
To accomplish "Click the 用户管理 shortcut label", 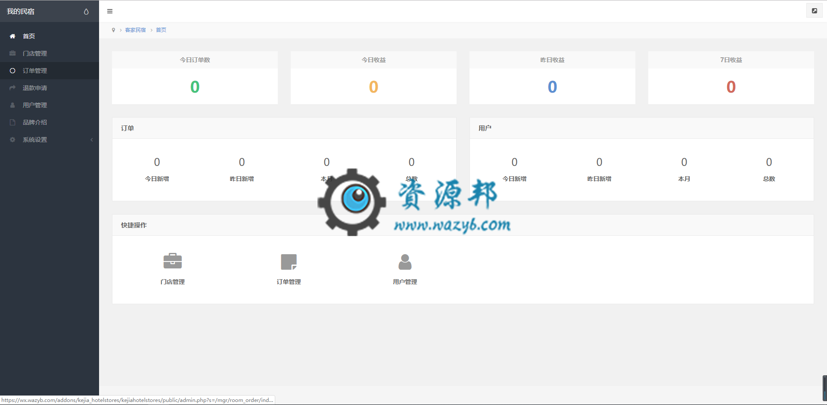I will [405, 282].
